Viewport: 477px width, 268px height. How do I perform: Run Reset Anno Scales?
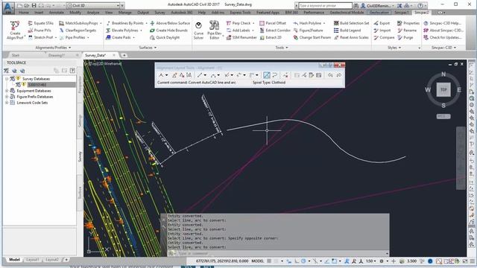351,37
